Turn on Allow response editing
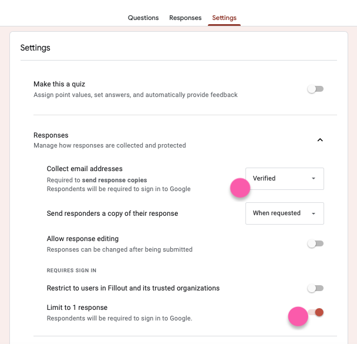Viewport: 357px width, 344px height. point(315,243)
